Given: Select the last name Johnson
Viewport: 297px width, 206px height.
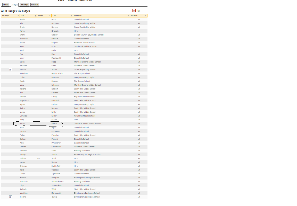Looking at the screenshot, I should pyautogui.click(x=55, y=85).
